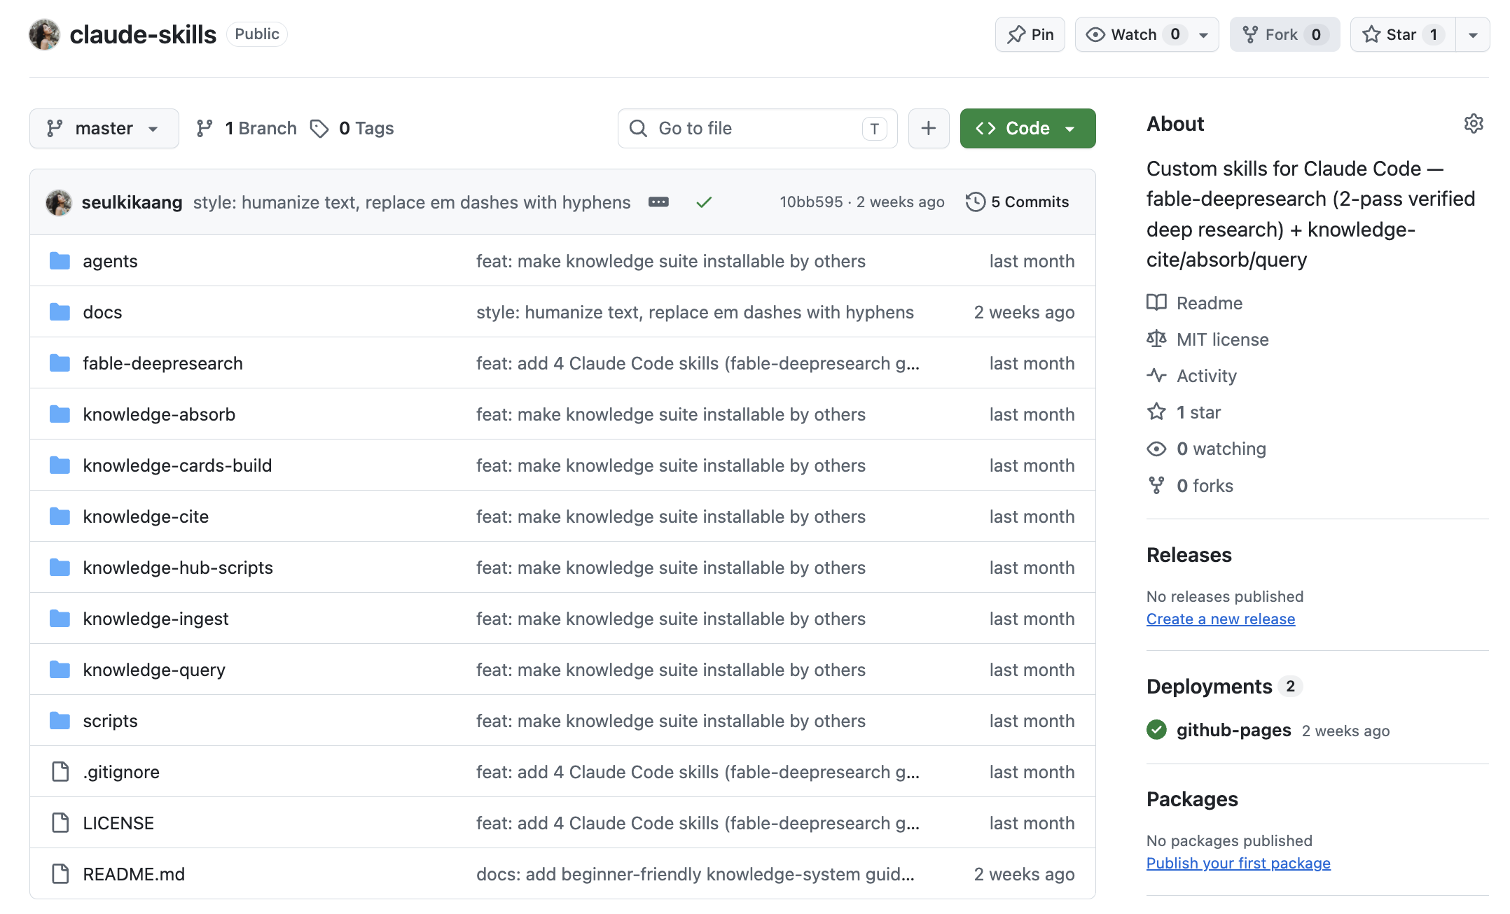Open the LICENSE file
1510x914 pixels.
[118, 823]
